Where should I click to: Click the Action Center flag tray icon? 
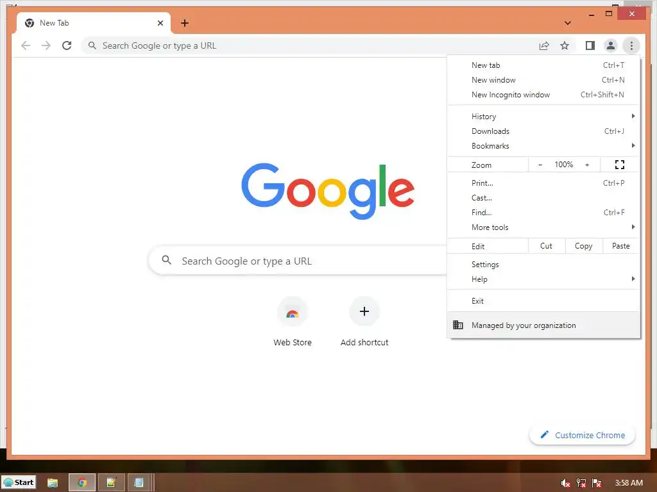point(597,483)
